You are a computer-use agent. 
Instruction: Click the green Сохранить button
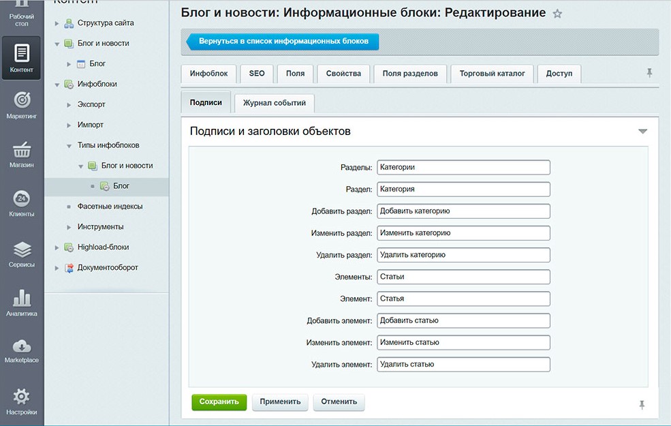pos(219,402)
